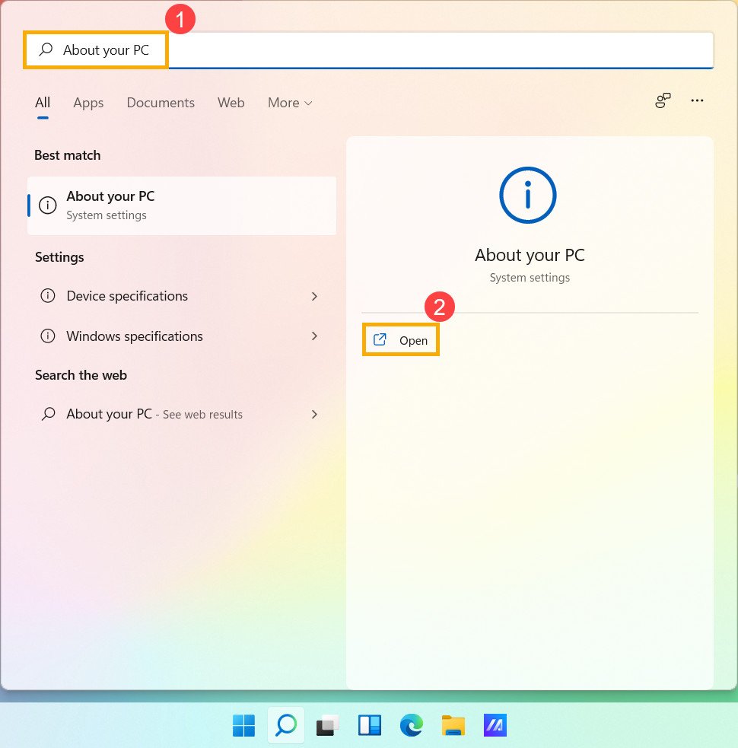Switch to the Documents tab
This screenshot has width=738, height=748.
point(161,103)
